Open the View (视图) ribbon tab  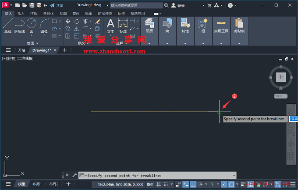pos(63,14)
